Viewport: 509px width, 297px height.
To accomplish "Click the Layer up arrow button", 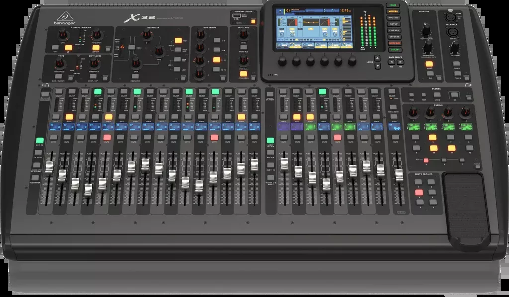I will pyautogui.click(x=377, y=58).
